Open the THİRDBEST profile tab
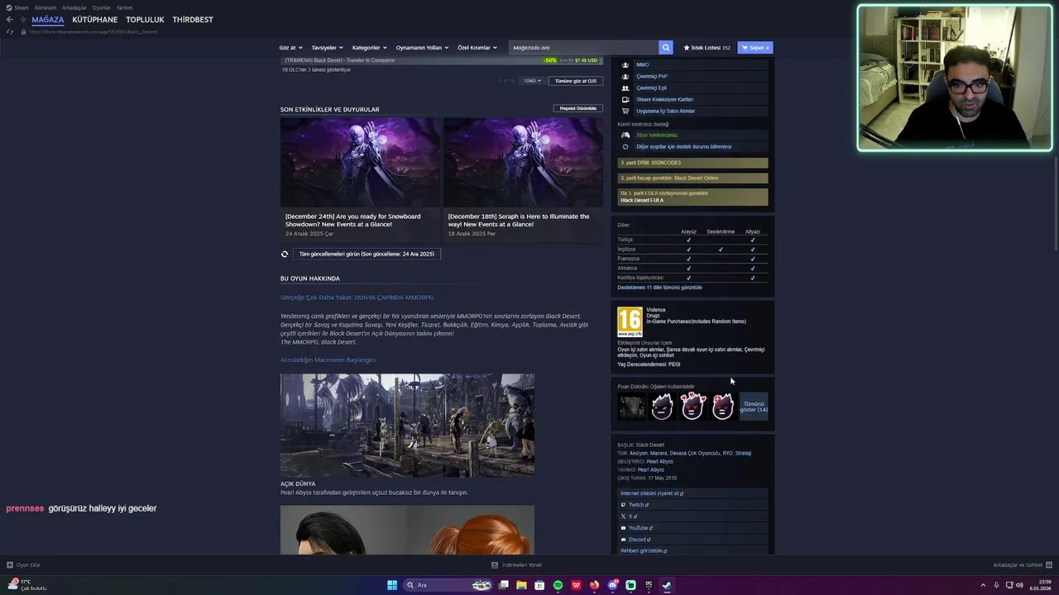The width and height of the screenshot is (1059, 595). [193, 19]
